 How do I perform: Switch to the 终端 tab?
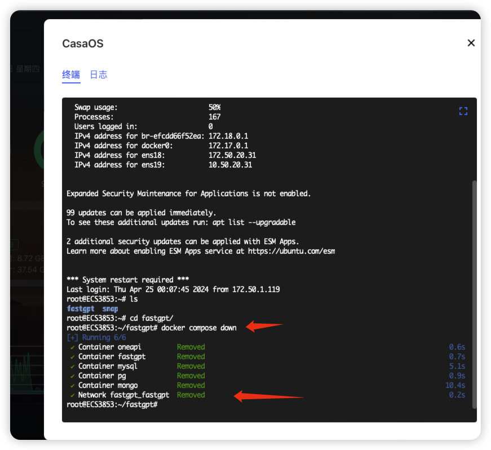(x=71, y=74)
